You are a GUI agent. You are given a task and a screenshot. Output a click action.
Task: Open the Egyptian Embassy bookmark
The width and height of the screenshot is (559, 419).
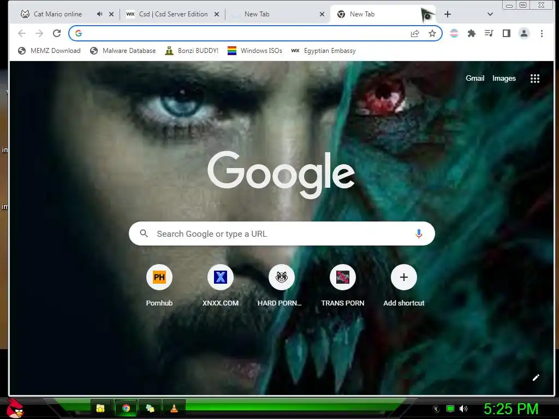pyautogui.click(x=323, y=51)
